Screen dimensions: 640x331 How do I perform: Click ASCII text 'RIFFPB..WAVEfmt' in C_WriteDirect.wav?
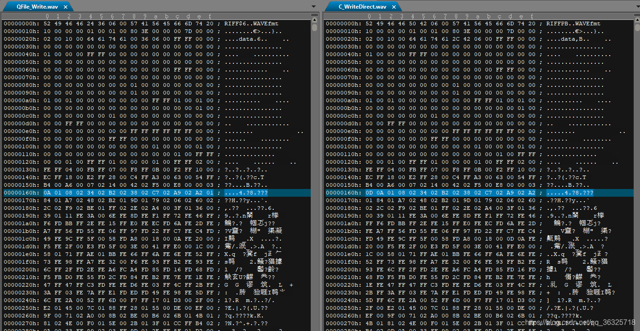pyautogui.click(x=574, y=24)
